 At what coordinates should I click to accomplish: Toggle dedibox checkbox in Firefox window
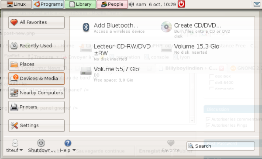coord(211,76)
